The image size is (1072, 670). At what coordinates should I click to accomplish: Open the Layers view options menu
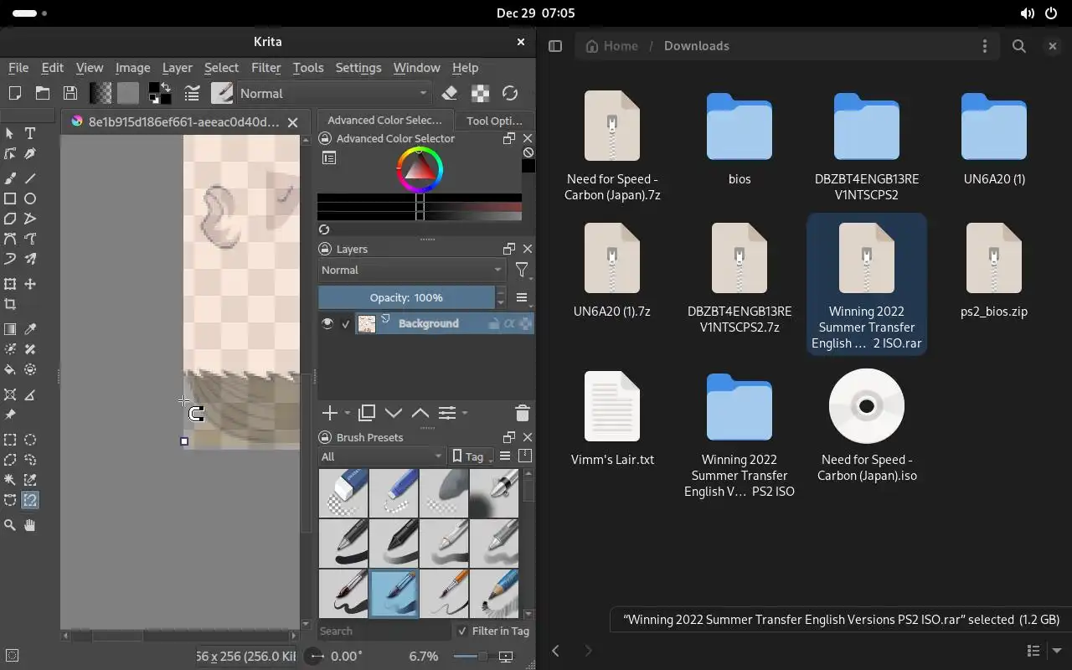point(522,297)
